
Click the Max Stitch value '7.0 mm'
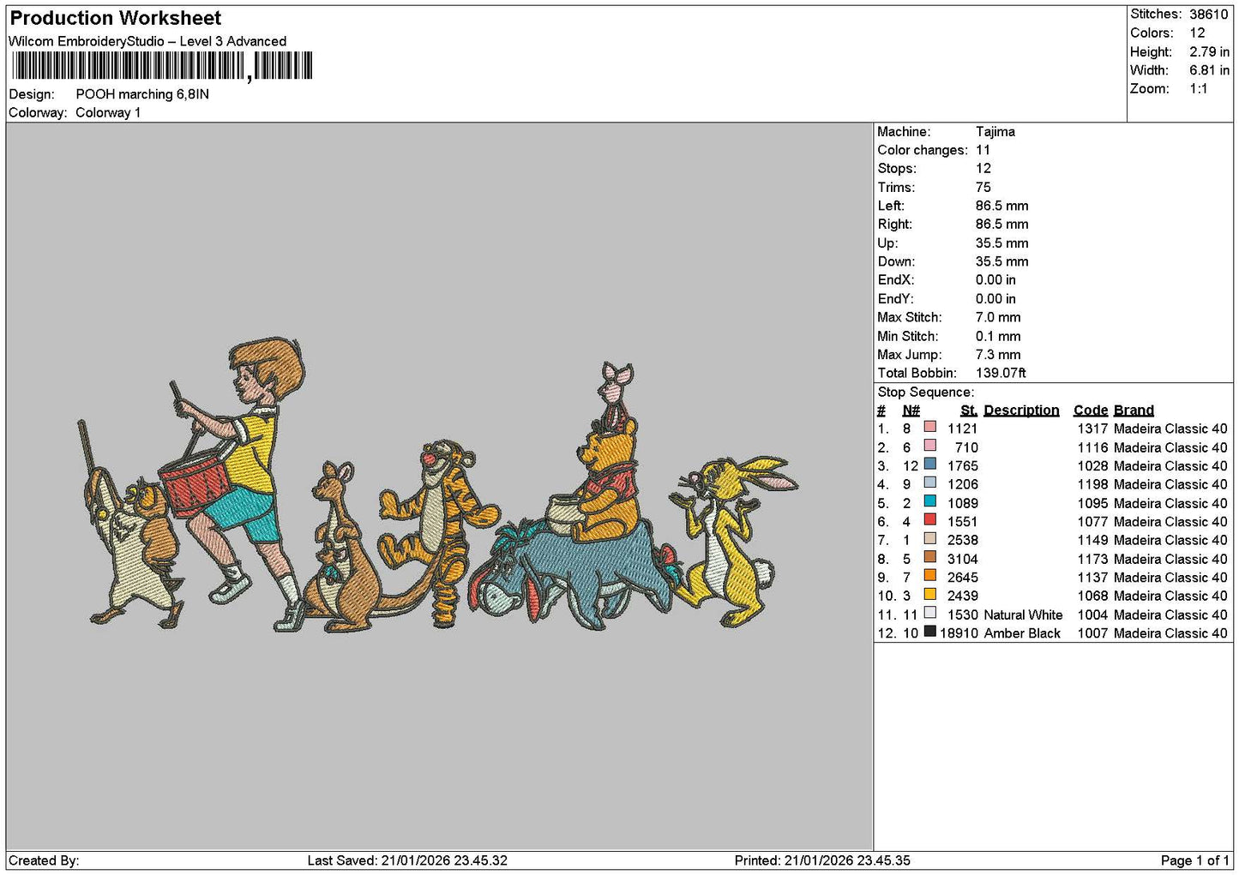(x=998, y=317)
